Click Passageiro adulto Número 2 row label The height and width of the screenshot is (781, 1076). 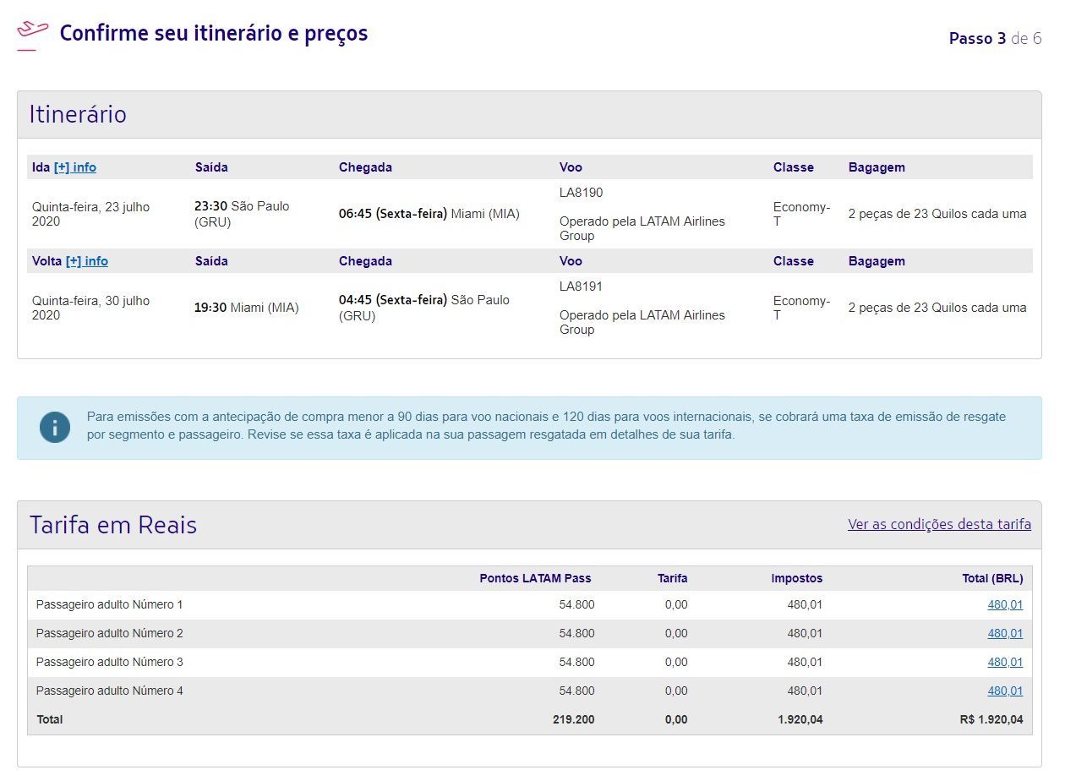(x=110, y=633)
